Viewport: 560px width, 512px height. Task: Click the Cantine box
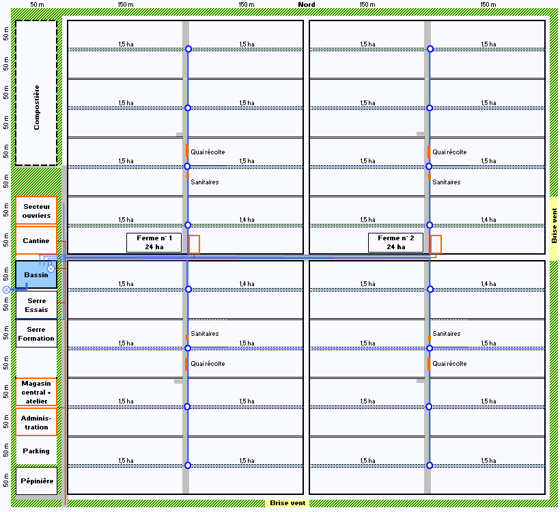36,240
